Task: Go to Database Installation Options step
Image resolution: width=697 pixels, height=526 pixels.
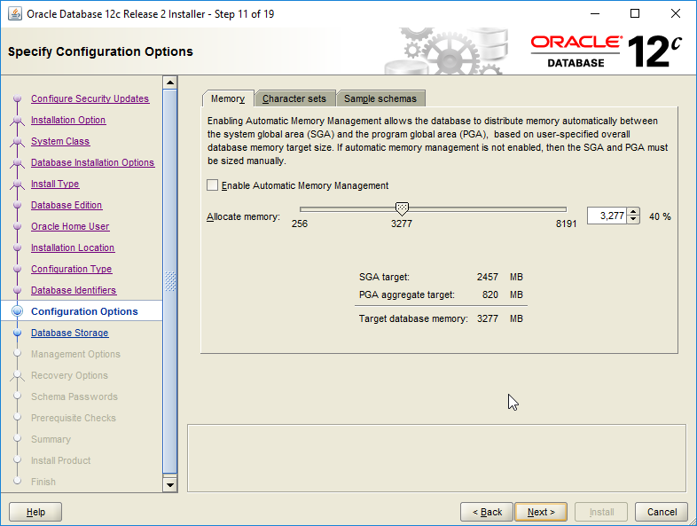Action: click(92, 162)
